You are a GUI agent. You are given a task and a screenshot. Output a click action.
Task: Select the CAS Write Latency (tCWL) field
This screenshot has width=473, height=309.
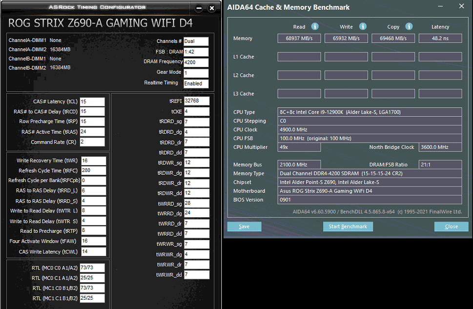pos(94,252)
